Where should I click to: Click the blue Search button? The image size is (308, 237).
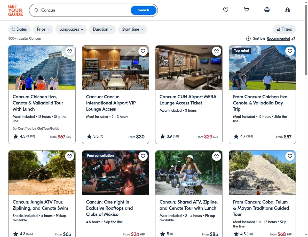click(x=143, y=10)
